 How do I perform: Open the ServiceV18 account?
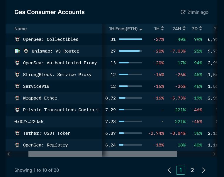tap(36, 86)
